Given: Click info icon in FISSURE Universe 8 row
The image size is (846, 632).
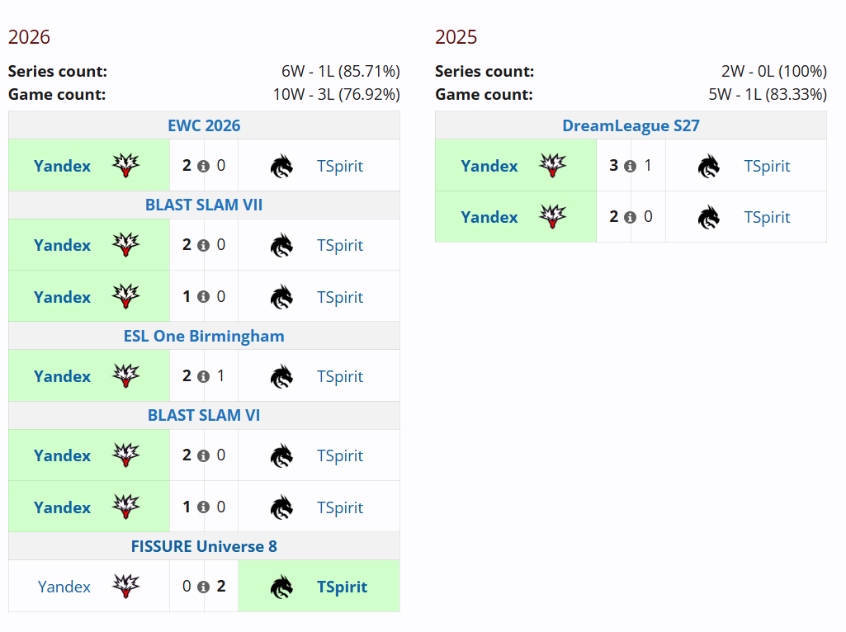Looking at the screenshot, I should (203, 587).
